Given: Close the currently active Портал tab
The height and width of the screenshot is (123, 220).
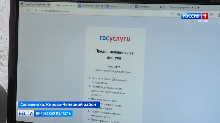Looking at the screenshot, I should point(74,5).
